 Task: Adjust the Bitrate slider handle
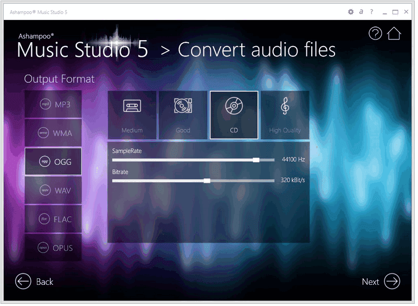coord(207,181)
